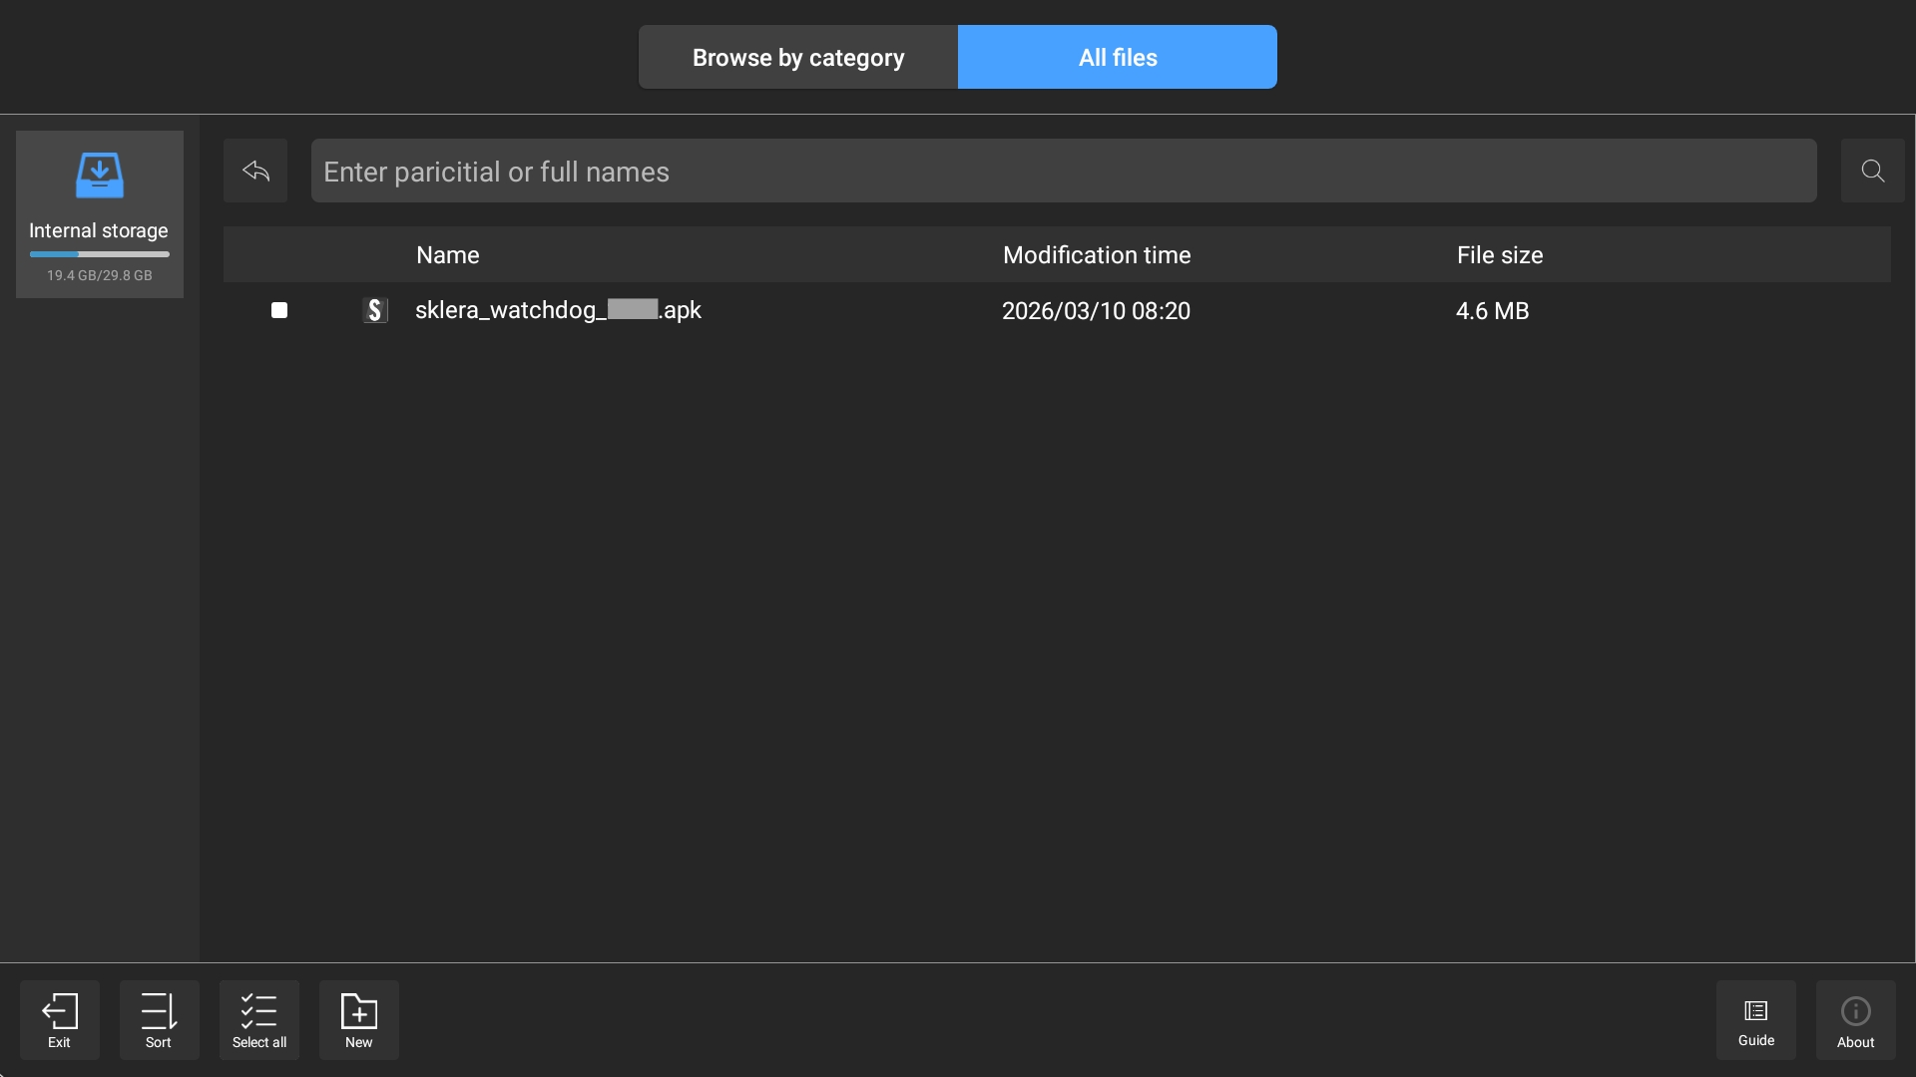
Task: Open the Sort options
Action: coord(159,1019)
